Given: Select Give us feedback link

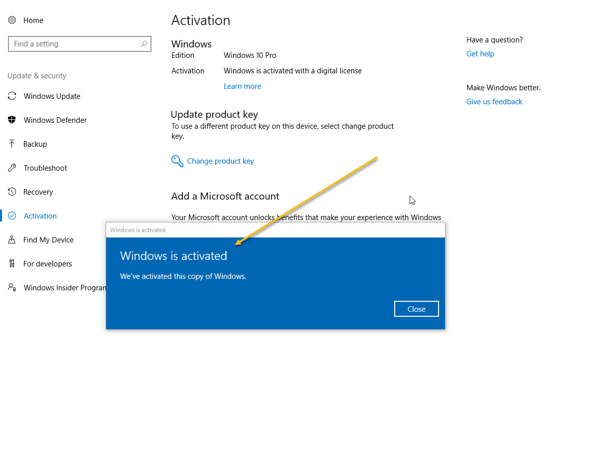Looking at the screenshot, I should point(494,101).
